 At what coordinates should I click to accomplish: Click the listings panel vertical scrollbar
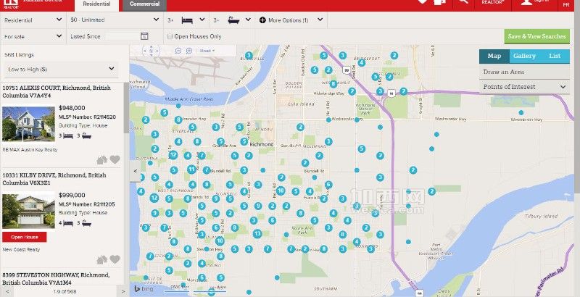pyautogui.click(x=126, y=108)
